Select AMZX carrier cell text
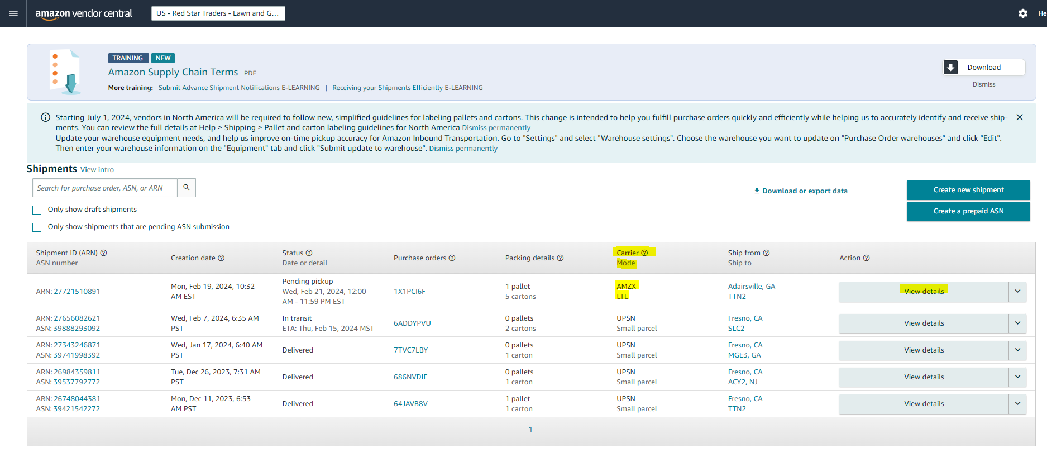The height and width of the screenshot is (457, 1047). click(x=627, y=287)
